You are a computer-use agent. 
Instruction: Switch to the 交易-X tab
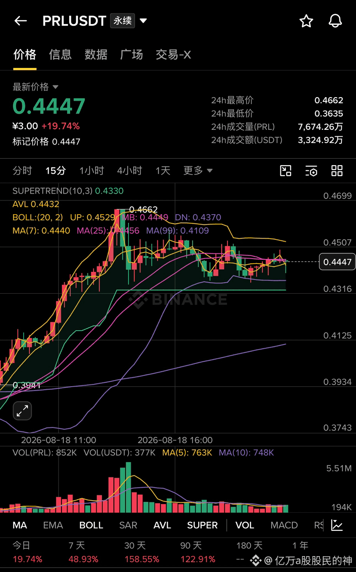tap(173, 55)
